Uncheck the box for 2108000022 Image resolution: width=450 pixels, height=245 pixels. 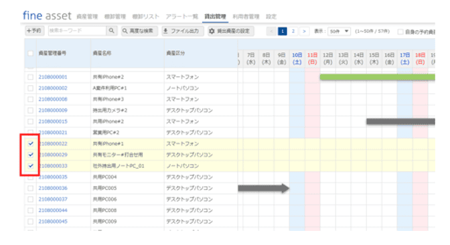(x=30, y=144)
